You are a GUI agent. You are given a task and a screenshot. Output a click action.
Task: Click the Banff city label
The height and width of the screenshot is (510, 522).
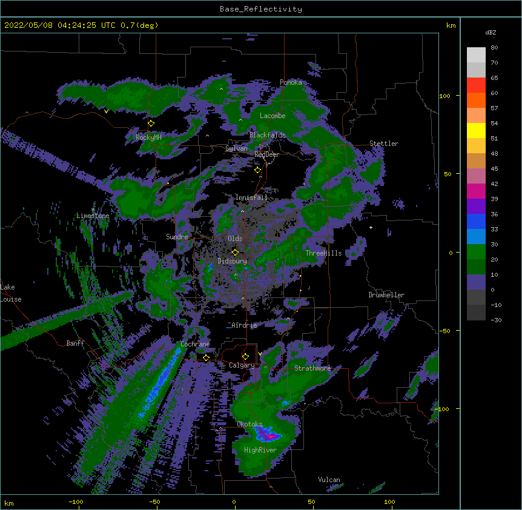(75, 343)
